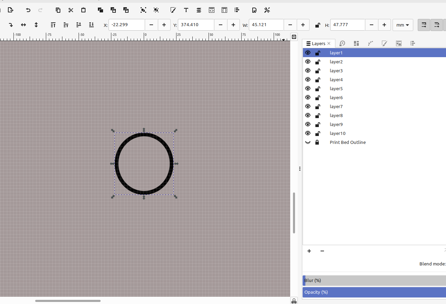Open the mm units dropdown
Screen dimensions: 446x304
[x=403, y=25]
